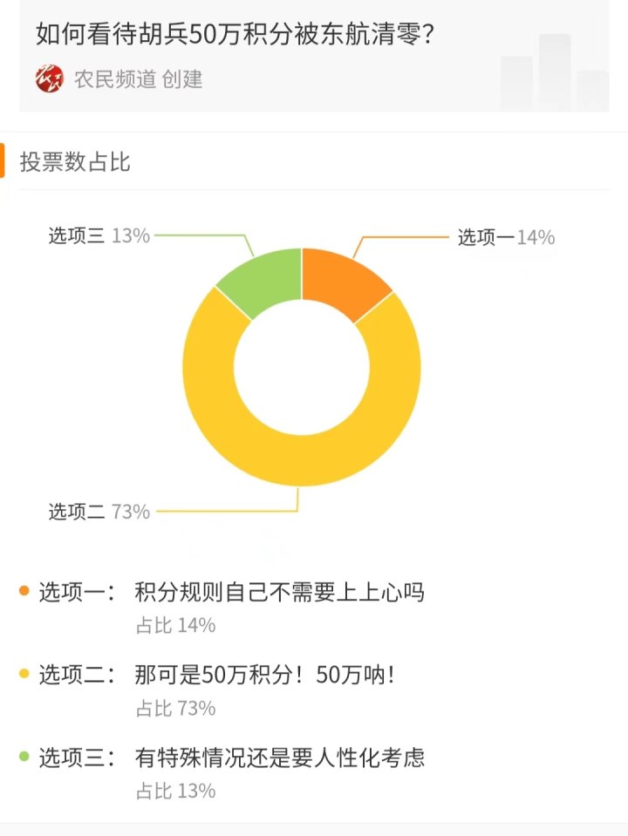This screenshot has width=628, height=836.
Task: Click the orange marker beside 投票数占比
Action: pos(3,161)
